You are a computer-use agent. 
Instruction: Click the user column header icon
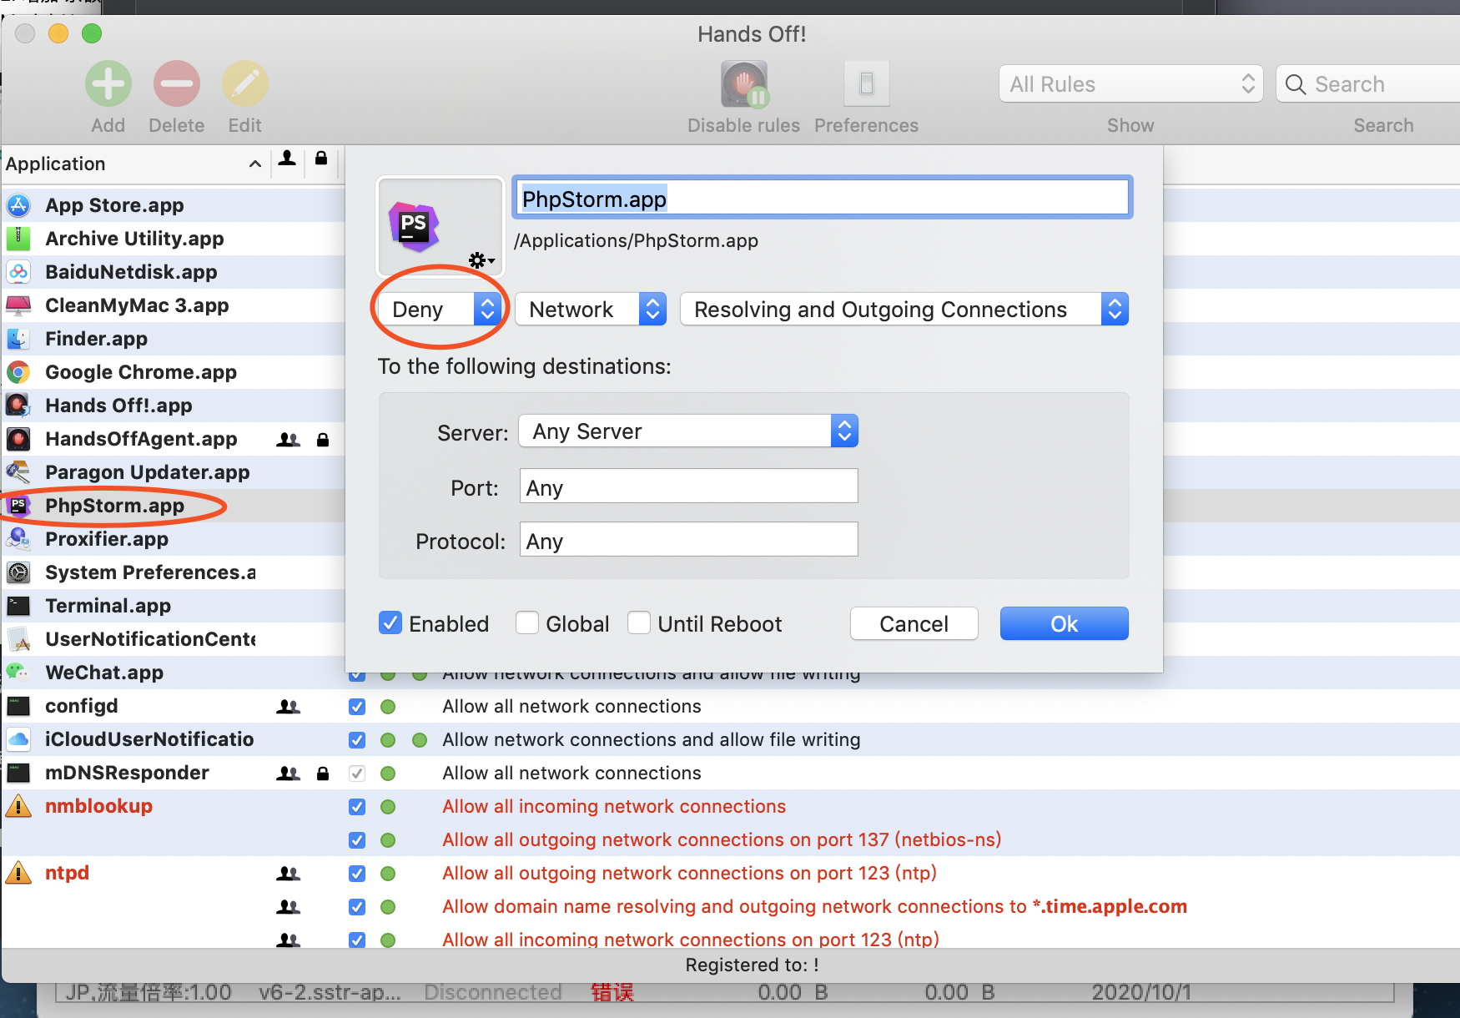coord(287,158)
